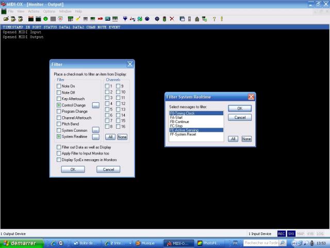
Task: Click the red notes data mapping icon
Action: click(133, 19)
